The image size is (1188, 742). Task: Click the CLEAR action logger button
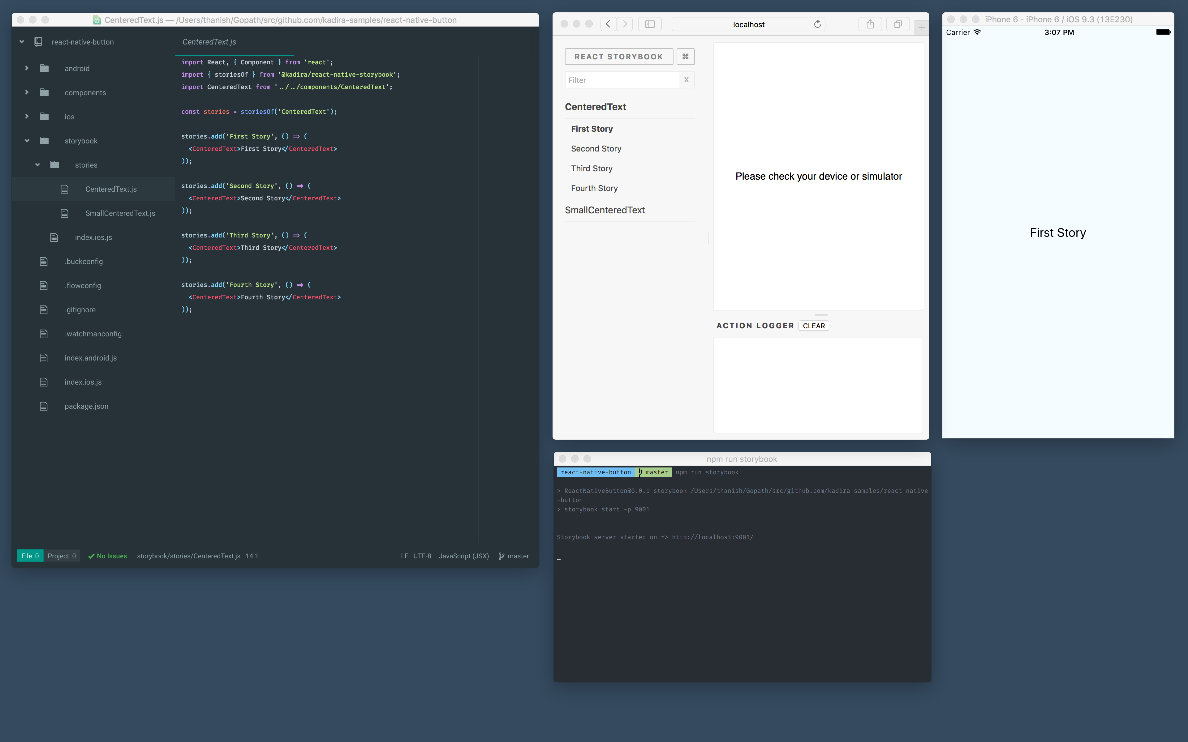coord(813,326)
